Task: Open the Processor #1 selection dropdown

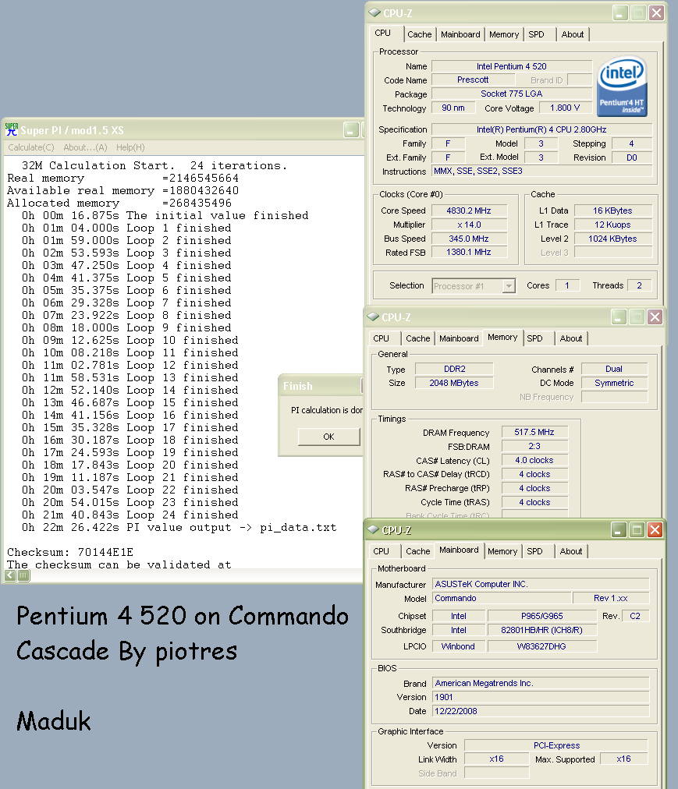Action: click(x=509, y=286)
